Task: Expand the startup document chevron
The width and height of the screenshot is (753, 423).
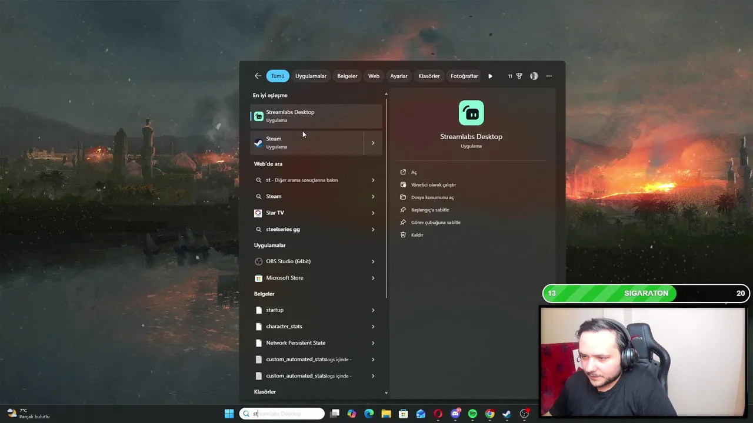Action: pos(373,310)
